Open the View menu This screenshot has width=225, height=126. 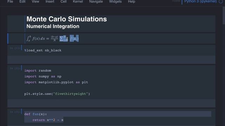click(35, 1)
